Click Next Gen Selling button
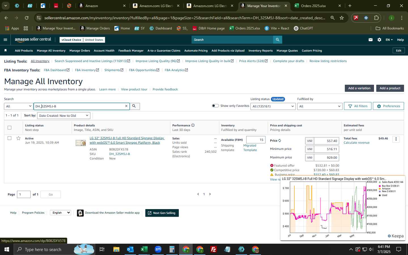Image resolution: width=408 pixels, height=255 pixels. [x=162, y=213]
